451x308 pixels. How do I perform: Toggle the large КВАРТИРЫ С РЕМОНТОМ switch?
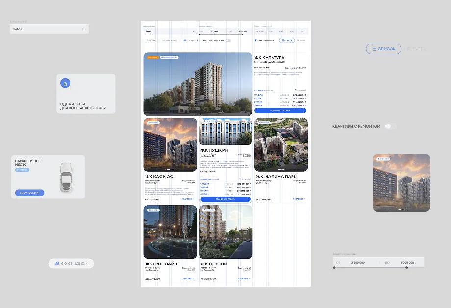[x=390, y=126]
